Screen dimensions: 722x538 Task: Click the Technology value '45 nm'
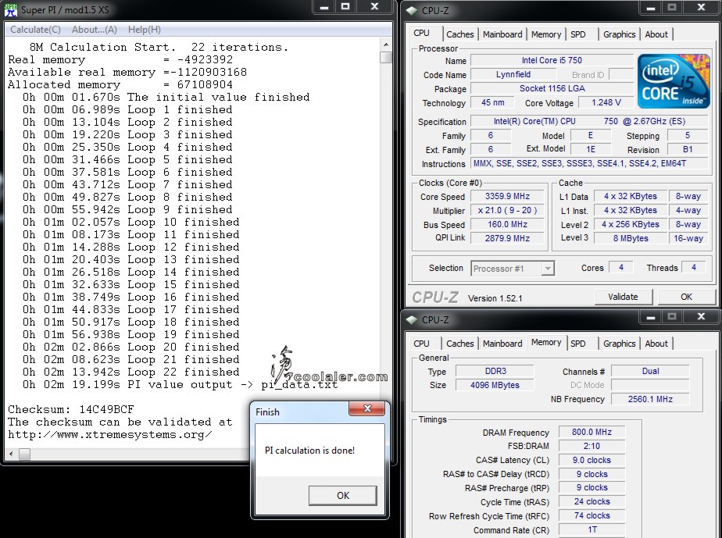pos(493,102)
